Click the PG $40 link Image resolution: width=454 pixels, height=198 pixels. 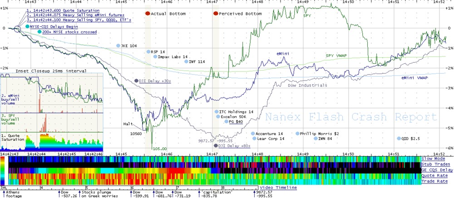tap(236, 121)
